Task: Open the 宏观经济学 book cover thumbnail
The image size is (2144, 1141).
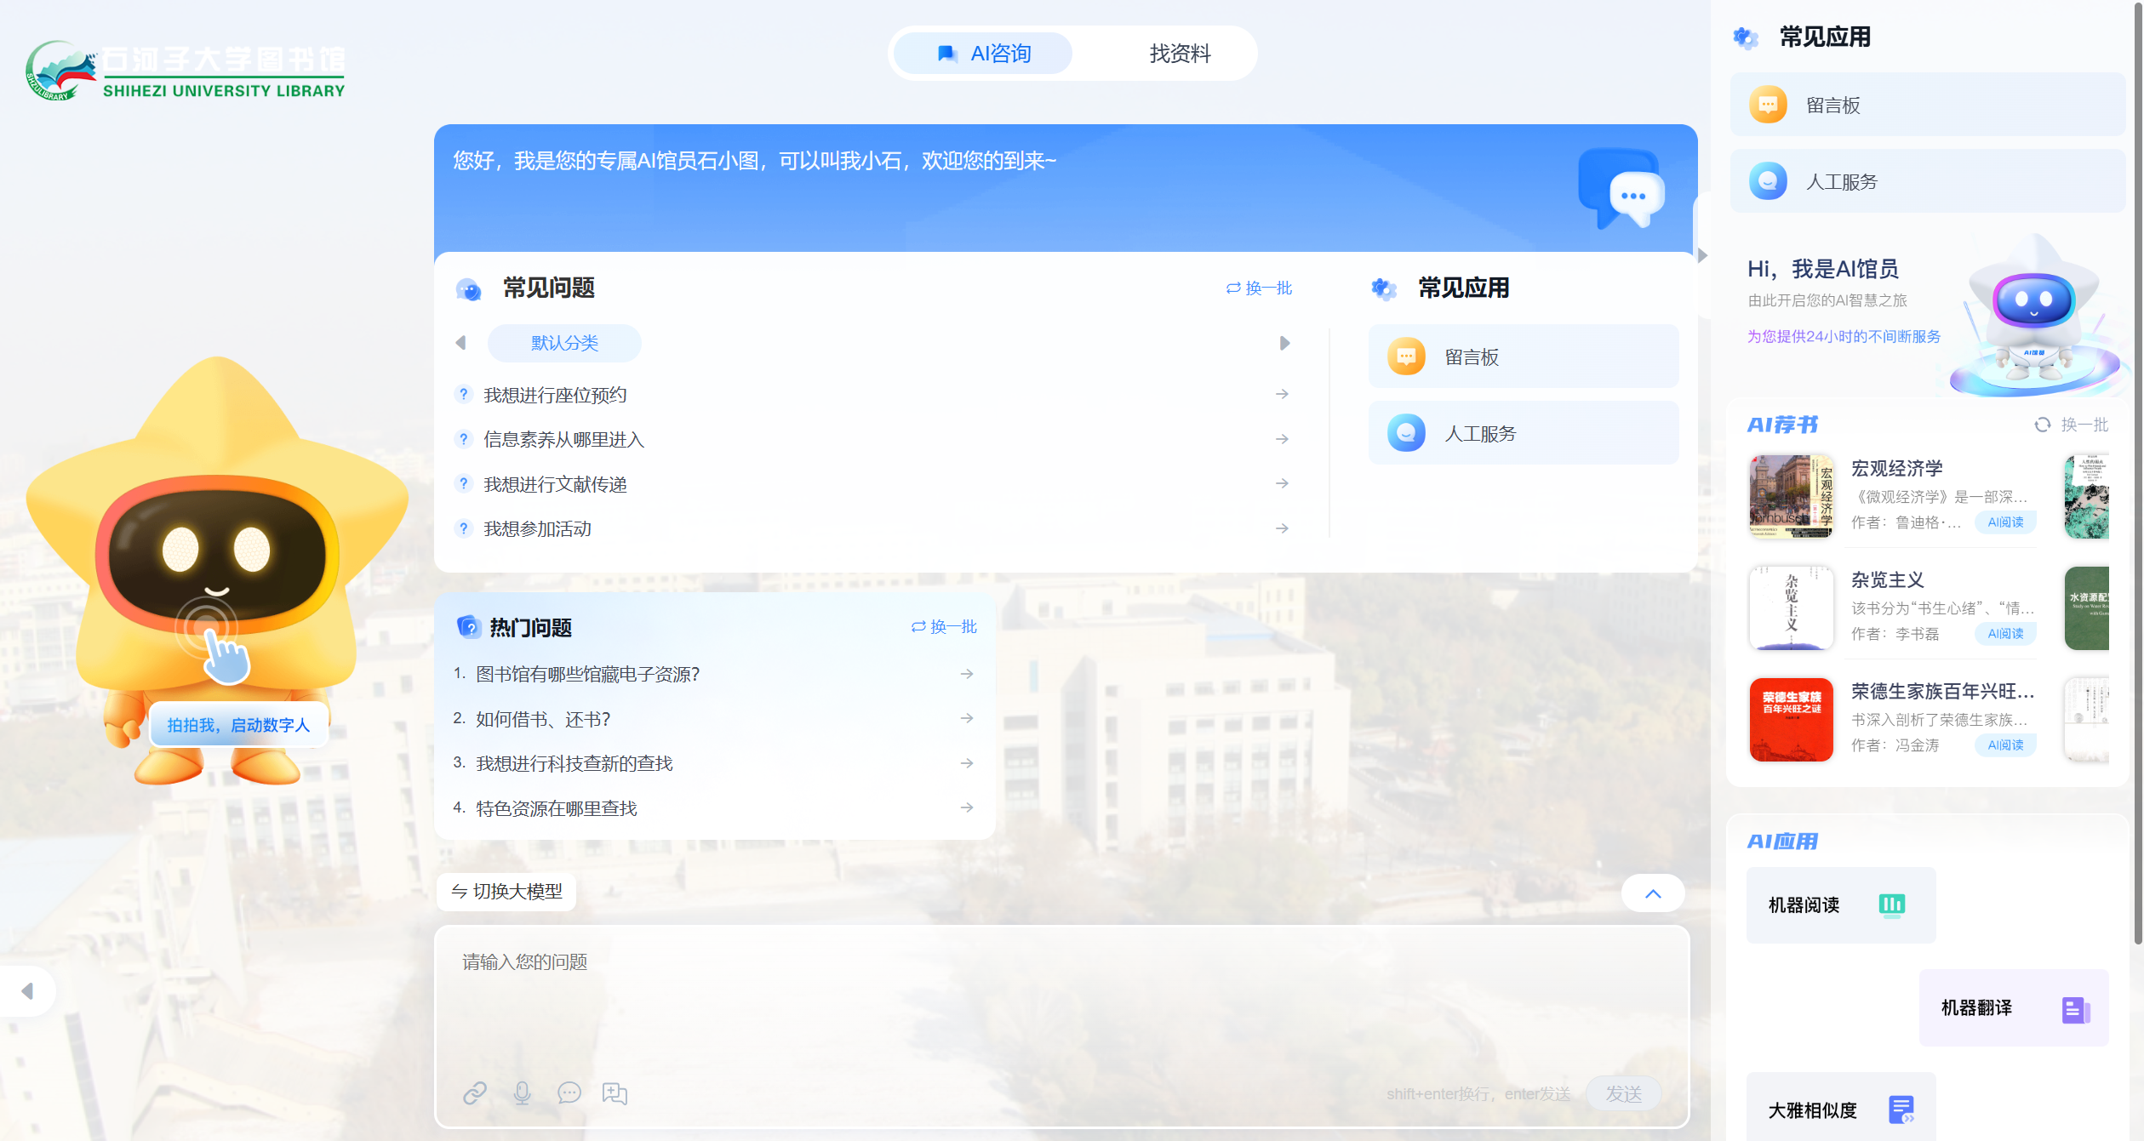Action: (x=1791, y=497)
